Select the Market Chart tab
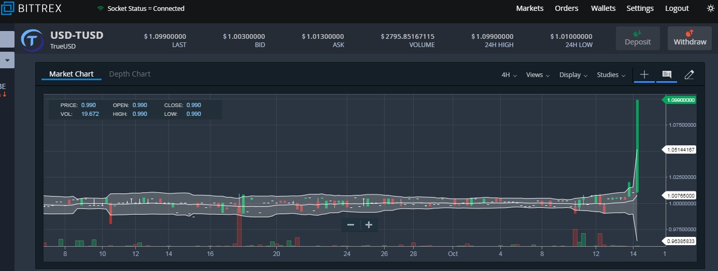718x271 pixels. [72, 74]
